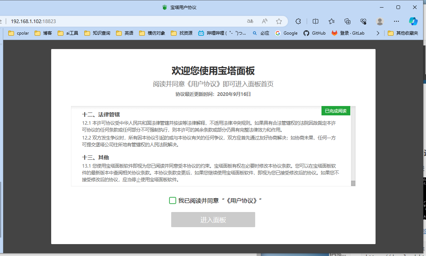The height and width of the screenshot is (256, 426).
Task: Open the Google bookmark
Action: point(287,33)
